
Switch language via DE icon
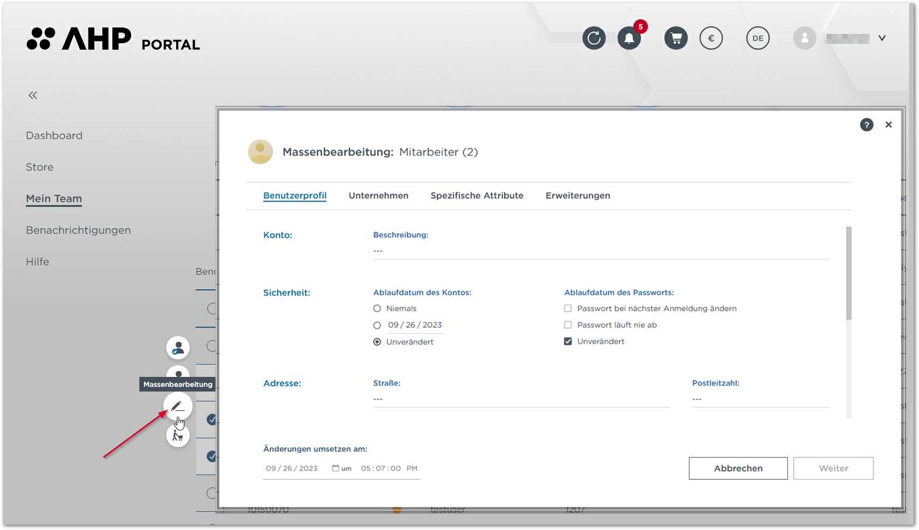click(x=758, y=39)
